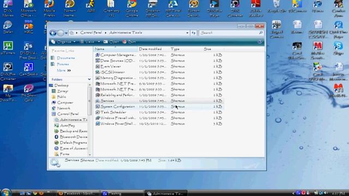Select Backup and Restore tree item
349x196 pixels.
(x=71, y=131)
